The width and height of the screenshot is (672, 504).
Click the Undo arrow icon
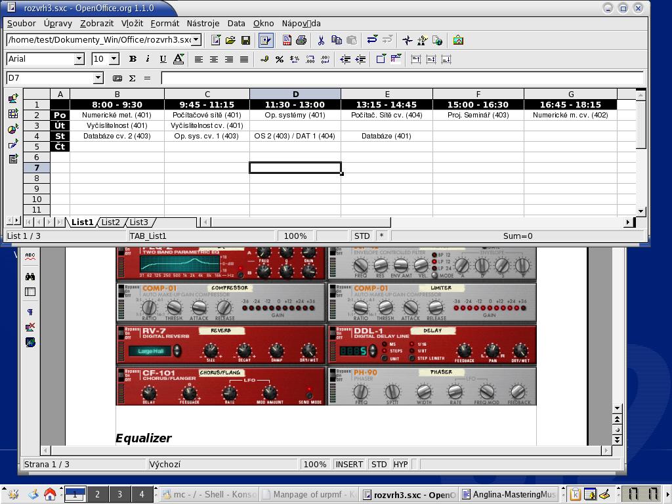372,40
